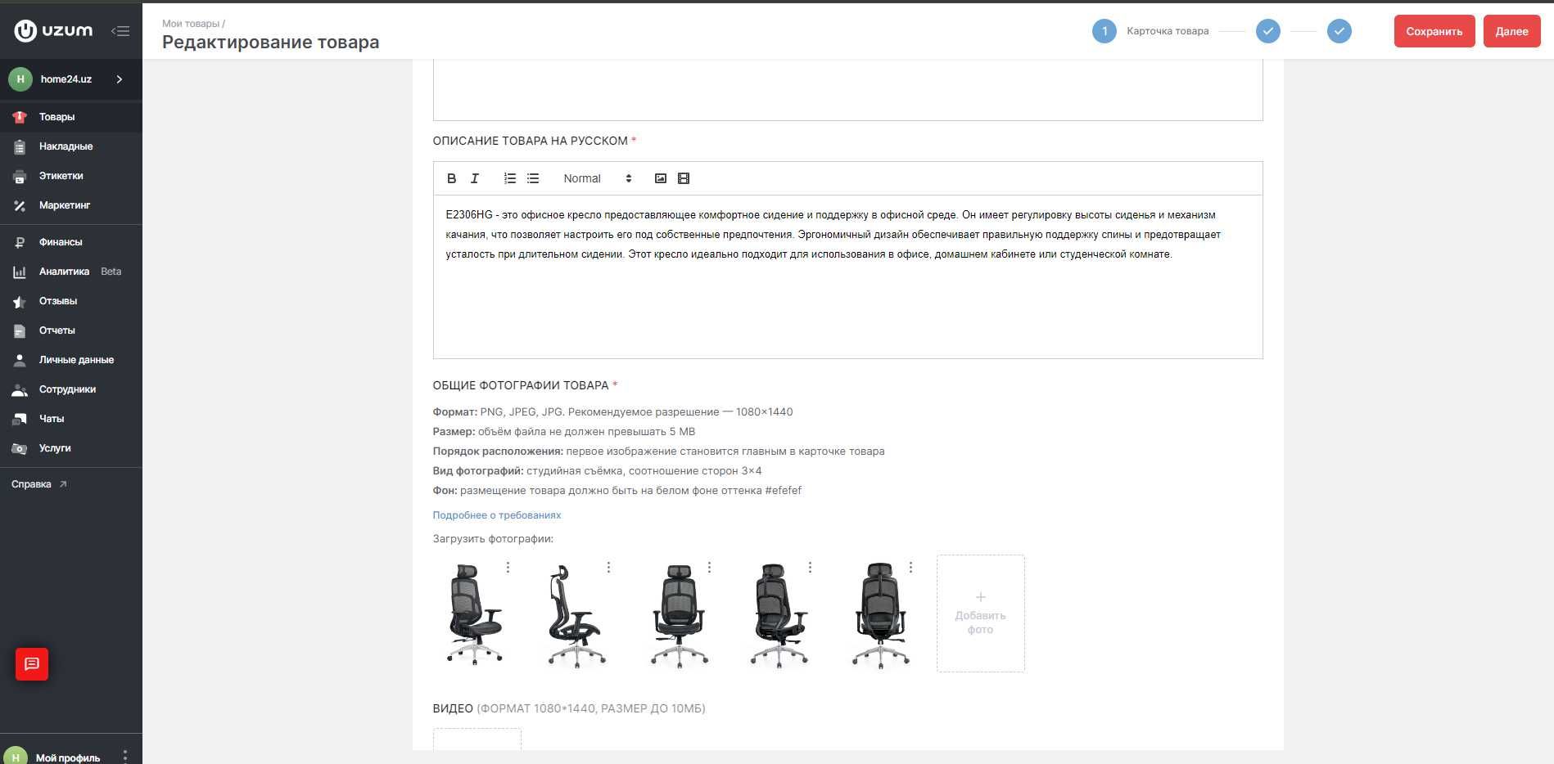Open options menu of last chair photo
1554x764 pixels.
(910, 567)
